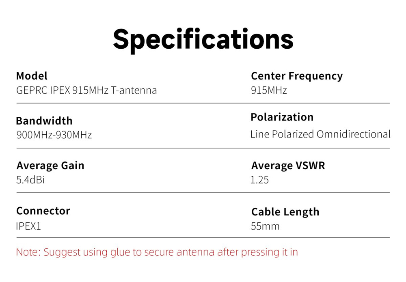Image resolution: width=406 pixels, height=282 pixels.
Task: Click the Line Polarized Omnidirectional text
Action: (x=320, y=134)
